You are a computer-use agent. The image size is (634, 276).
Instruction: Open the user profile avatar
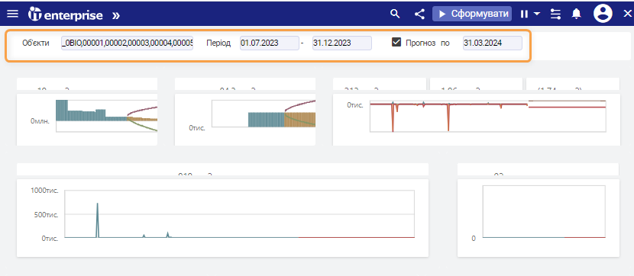click(x=603, y=14)
